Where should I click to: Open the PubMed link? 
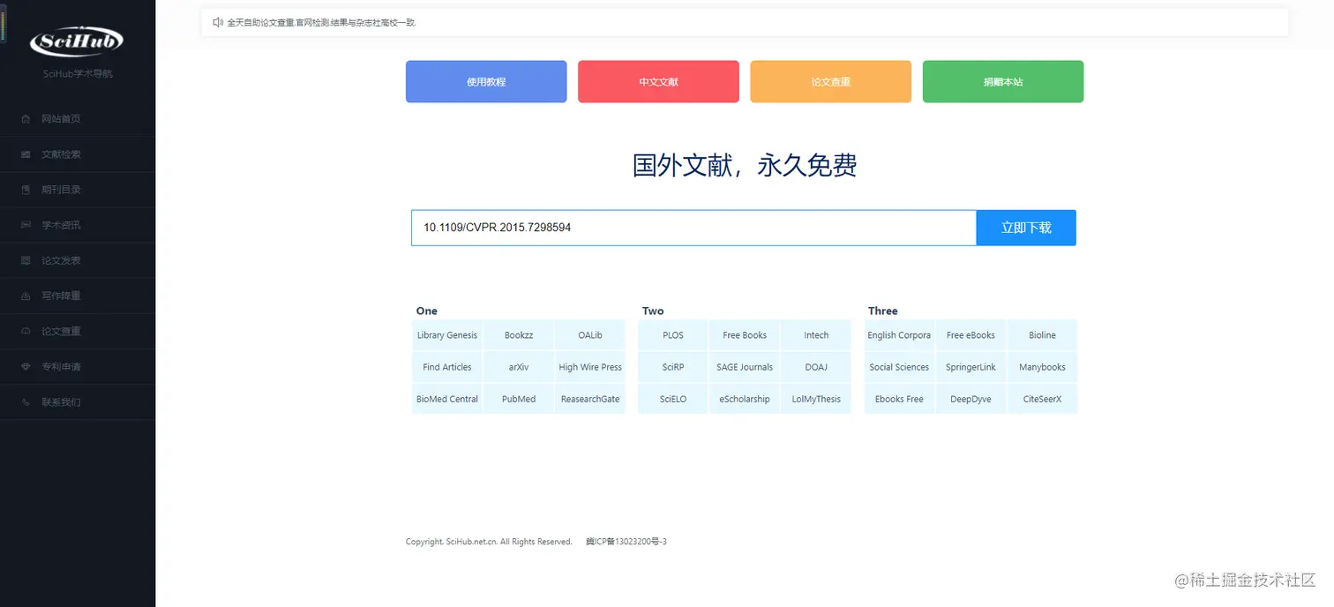519,399
